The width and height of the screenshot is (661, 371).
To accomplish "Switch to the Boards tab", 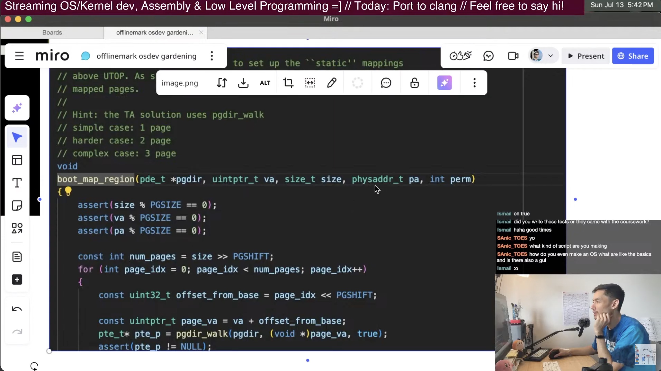I will [x=52, y=32].
